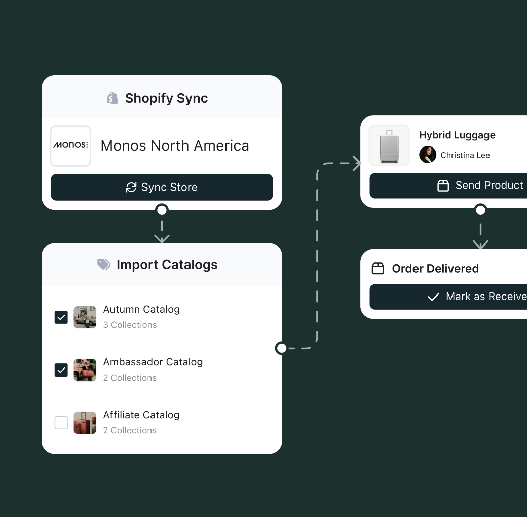Click '2 Collections' under Ambassador Catalog

(130, 378)
